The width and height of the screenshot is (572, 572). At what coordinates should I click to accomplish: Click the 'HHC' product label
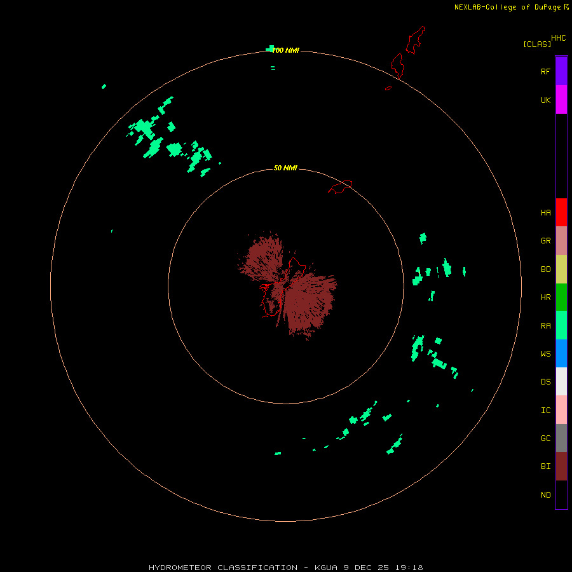click(x=558, y=38)
